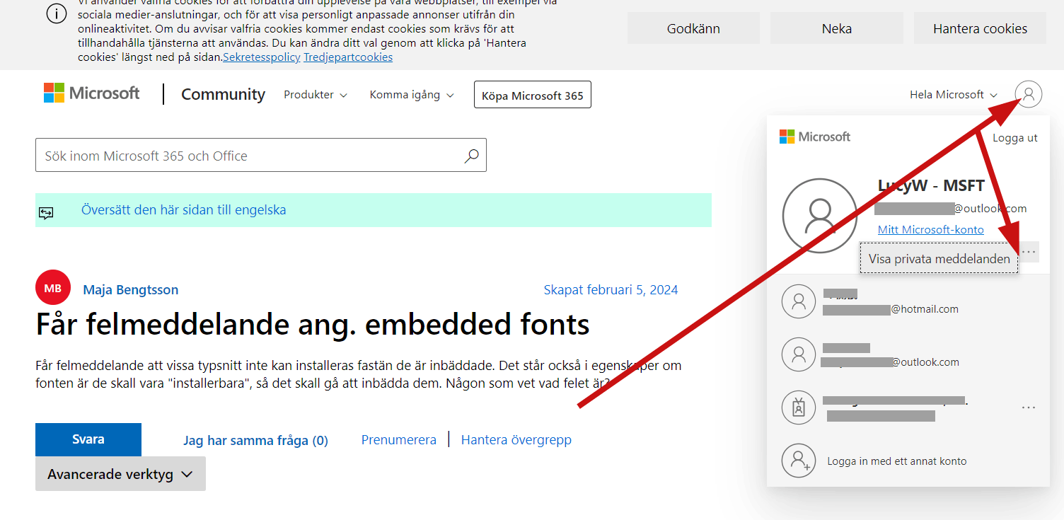Click the add another account icon
This screenshot has height=520, width=1064.
[799, 461]
